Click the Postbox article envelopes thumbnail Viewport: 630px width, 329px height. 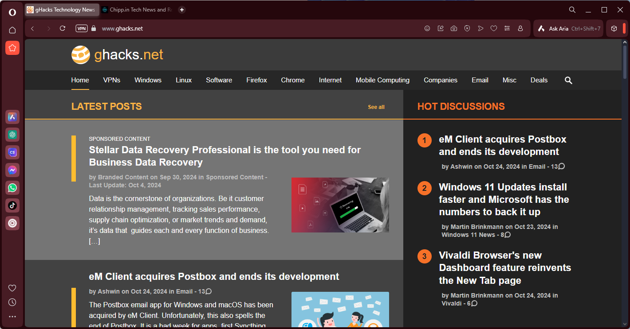(340, 310)
